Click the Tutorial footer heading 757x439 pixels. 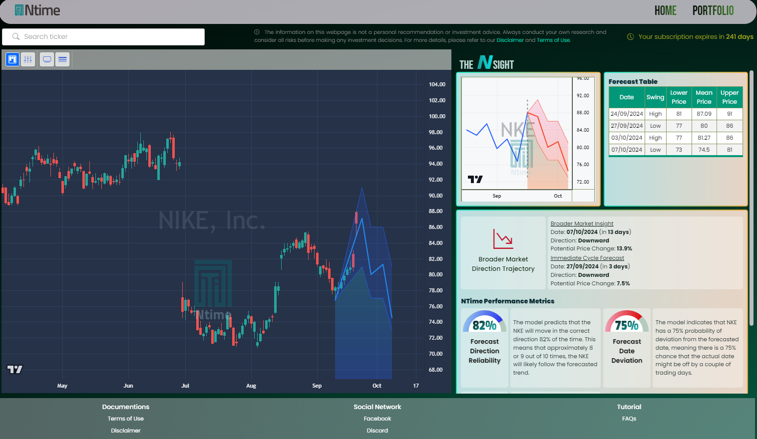point(629,407)
